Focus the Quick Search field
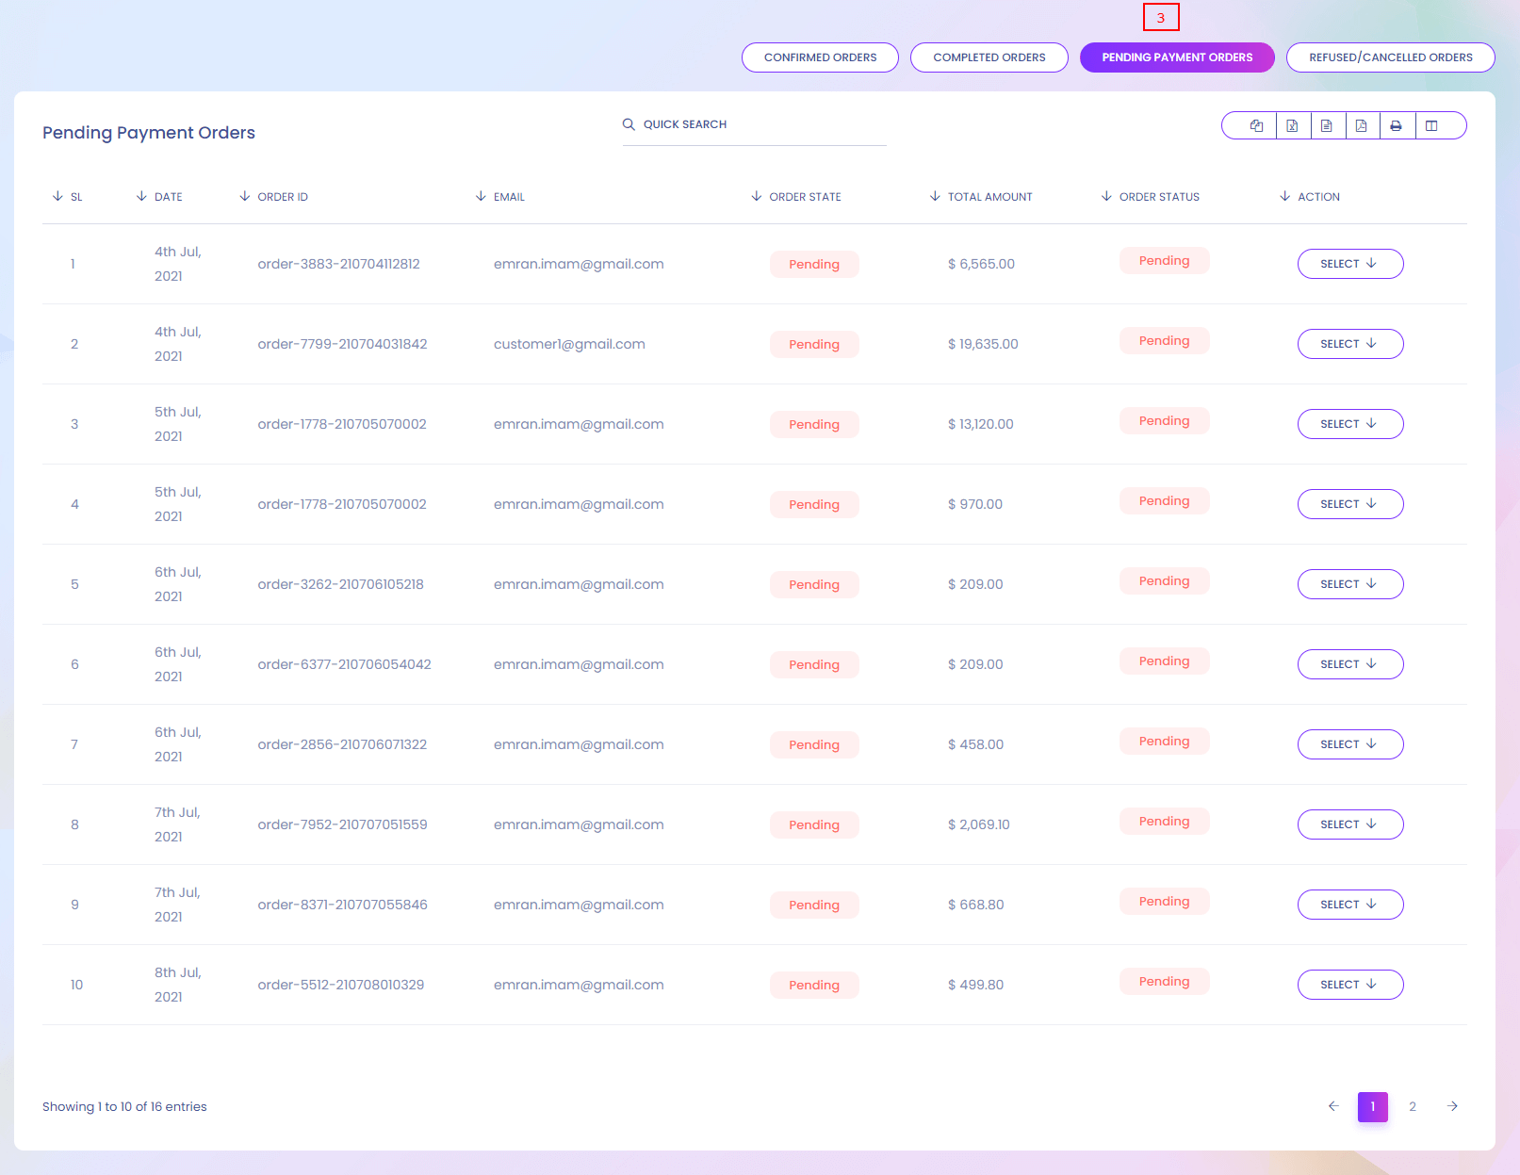Viewport: 1520px width, 1175px height. pyautogui.click(x=763, y=124)
